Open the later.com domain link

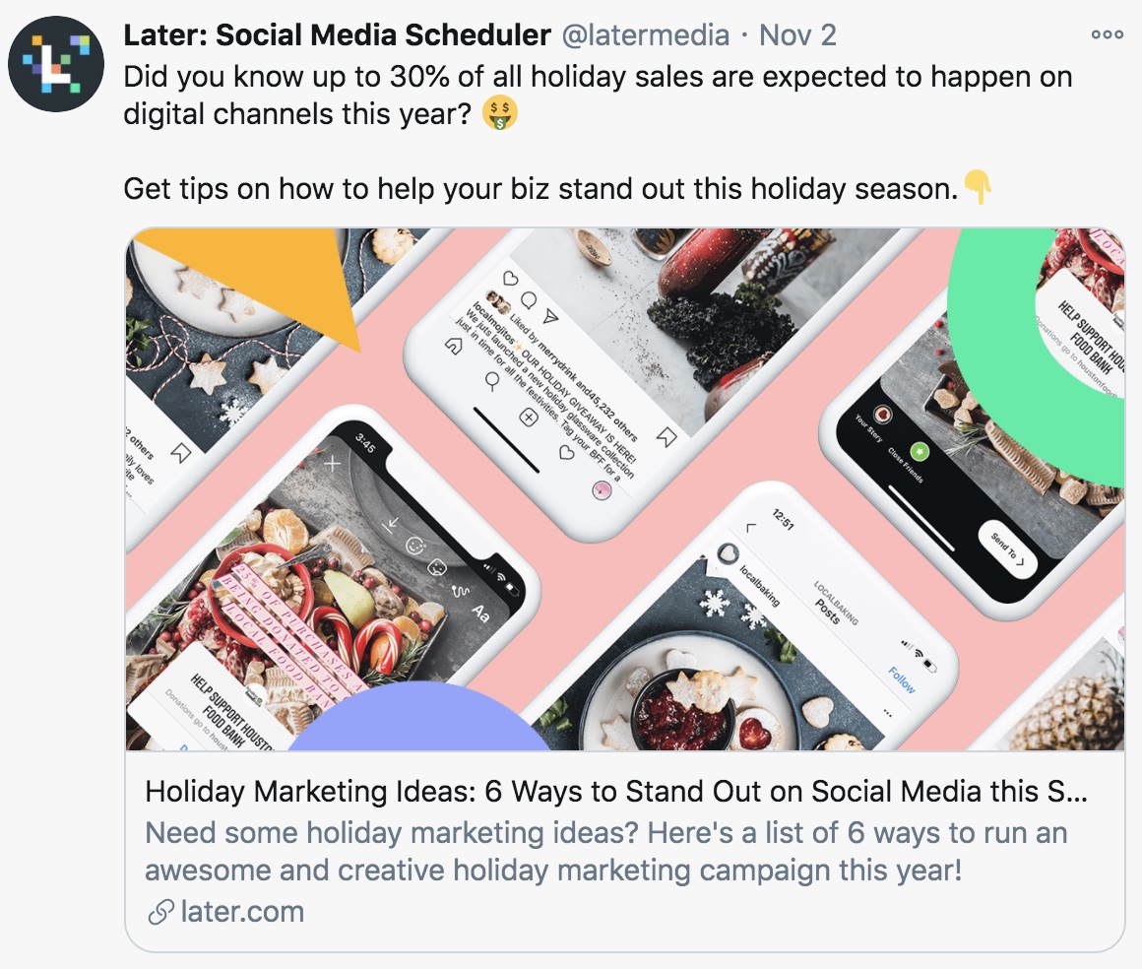tap(242, 912)
